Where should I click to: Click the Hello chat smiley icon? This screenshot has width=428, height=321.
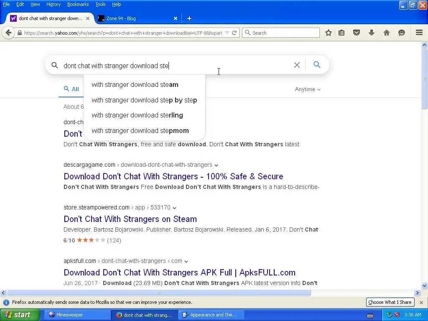(x=402, y=33)
